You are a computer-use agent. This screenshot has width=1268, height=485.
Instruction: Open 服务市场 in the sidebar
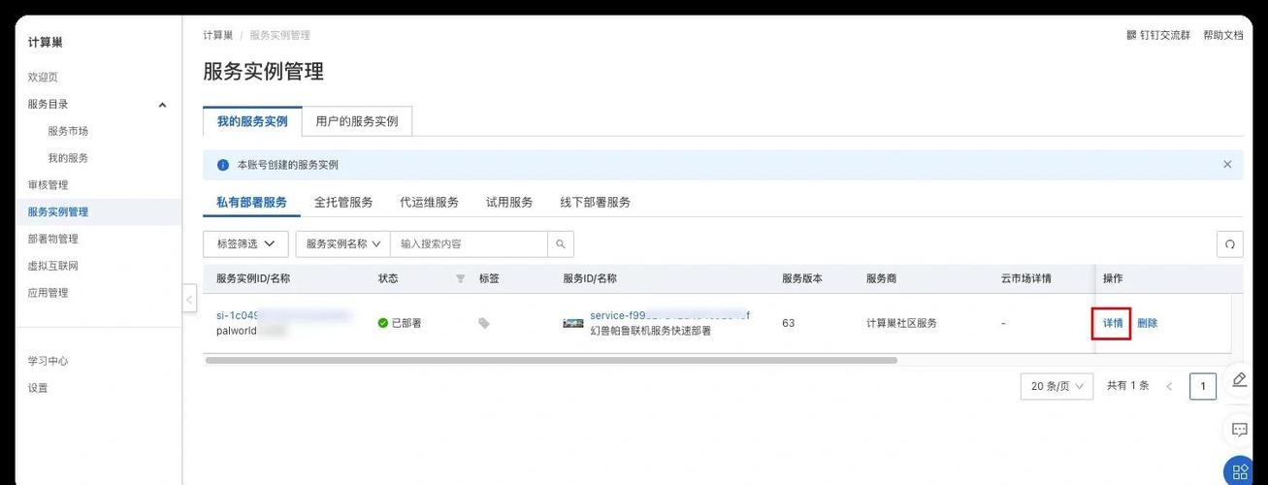(x=68, y=131)
